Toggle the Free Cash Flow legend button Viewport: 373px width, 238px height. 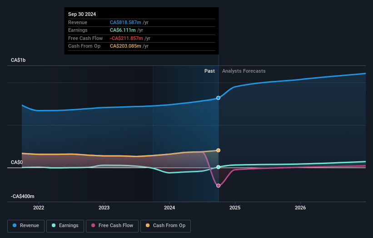click(112, 226)
